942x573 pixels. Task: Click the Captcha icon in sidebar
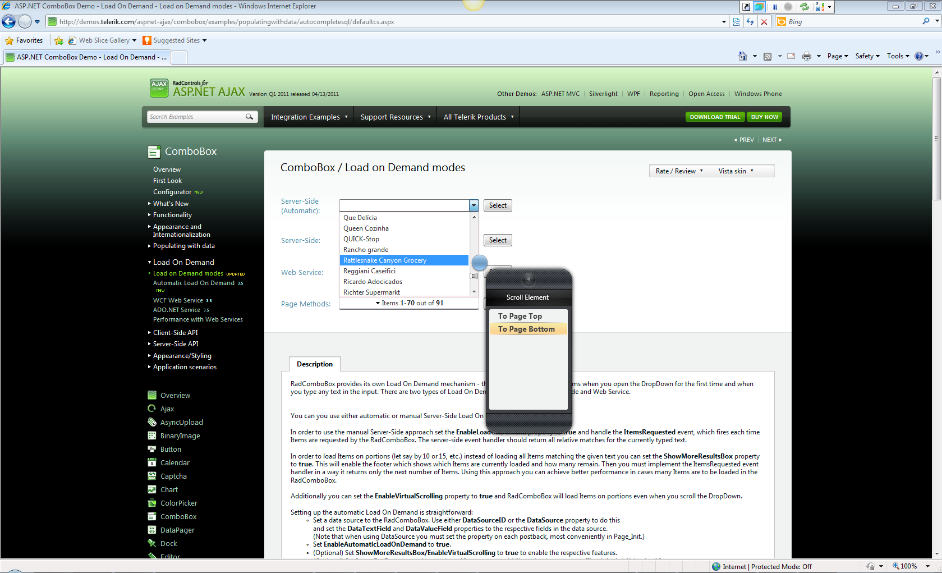151,476
